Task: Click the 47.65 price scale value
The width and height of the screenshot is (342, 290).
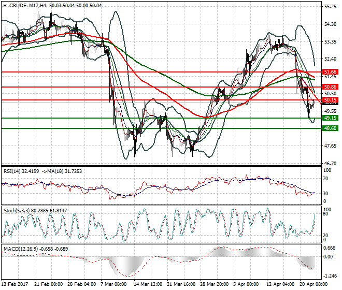Action: coord(330,146)
